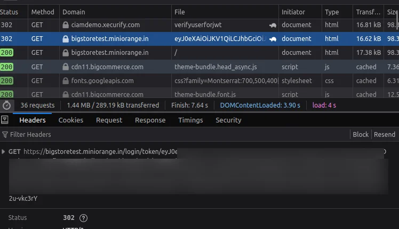Open the Response tab
The height and width of the screenshot is (229, 399).
[x=150, y=120]
